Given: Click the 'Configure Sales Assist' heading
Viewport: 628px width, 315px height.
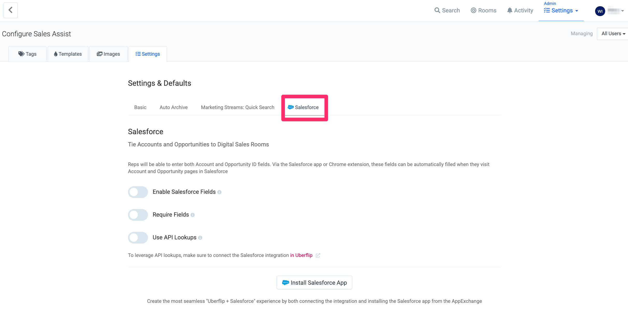Looking at the screenshot, I should tap(36, 34).
